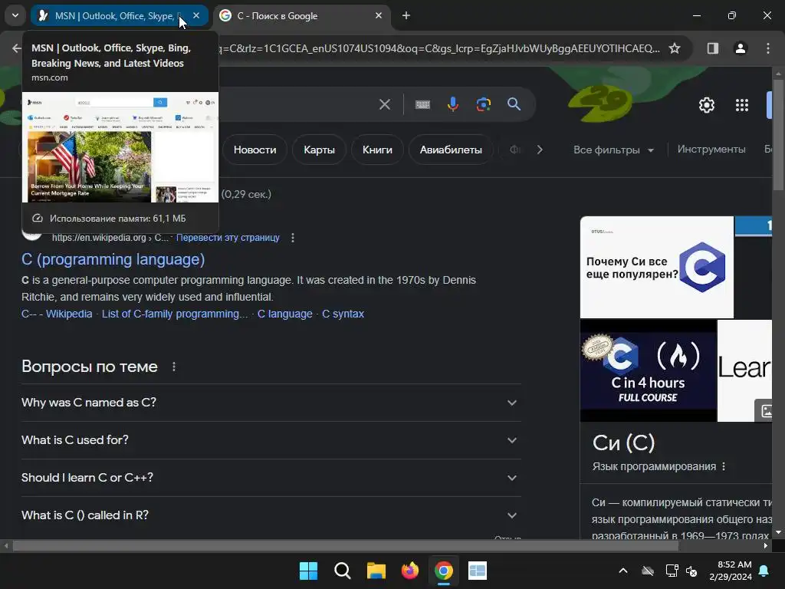Image resolution: width=785 pixels, height=589 pixels.
Task: Expand Should I learn C or C++?
Action: tap(271, 478)
